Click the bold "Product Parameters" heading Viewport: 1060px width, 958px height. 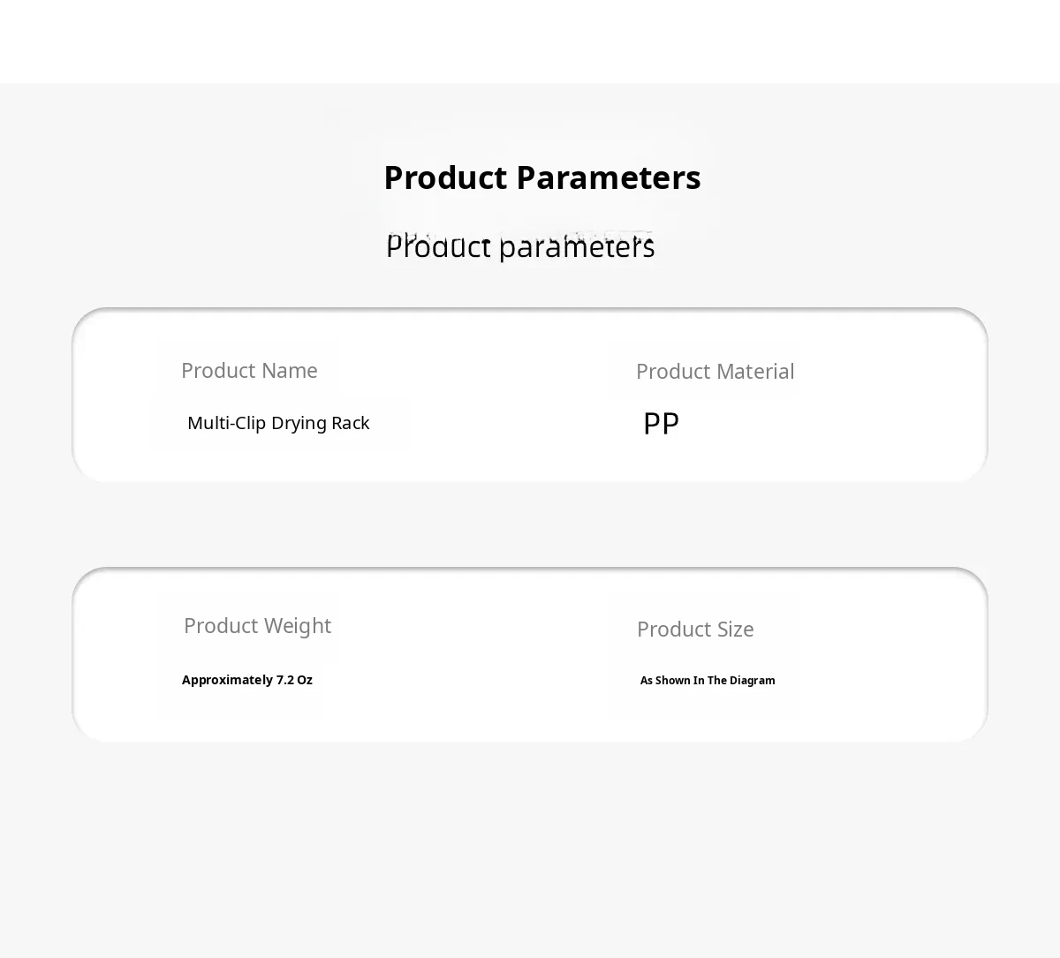[x=541, y=178]
